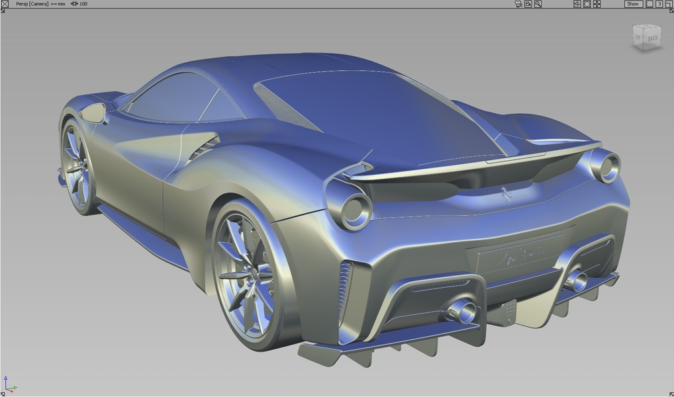This screenshot has height=397, width=674.
Task: Activate the magnifier zoom icon
Action: 538,4
